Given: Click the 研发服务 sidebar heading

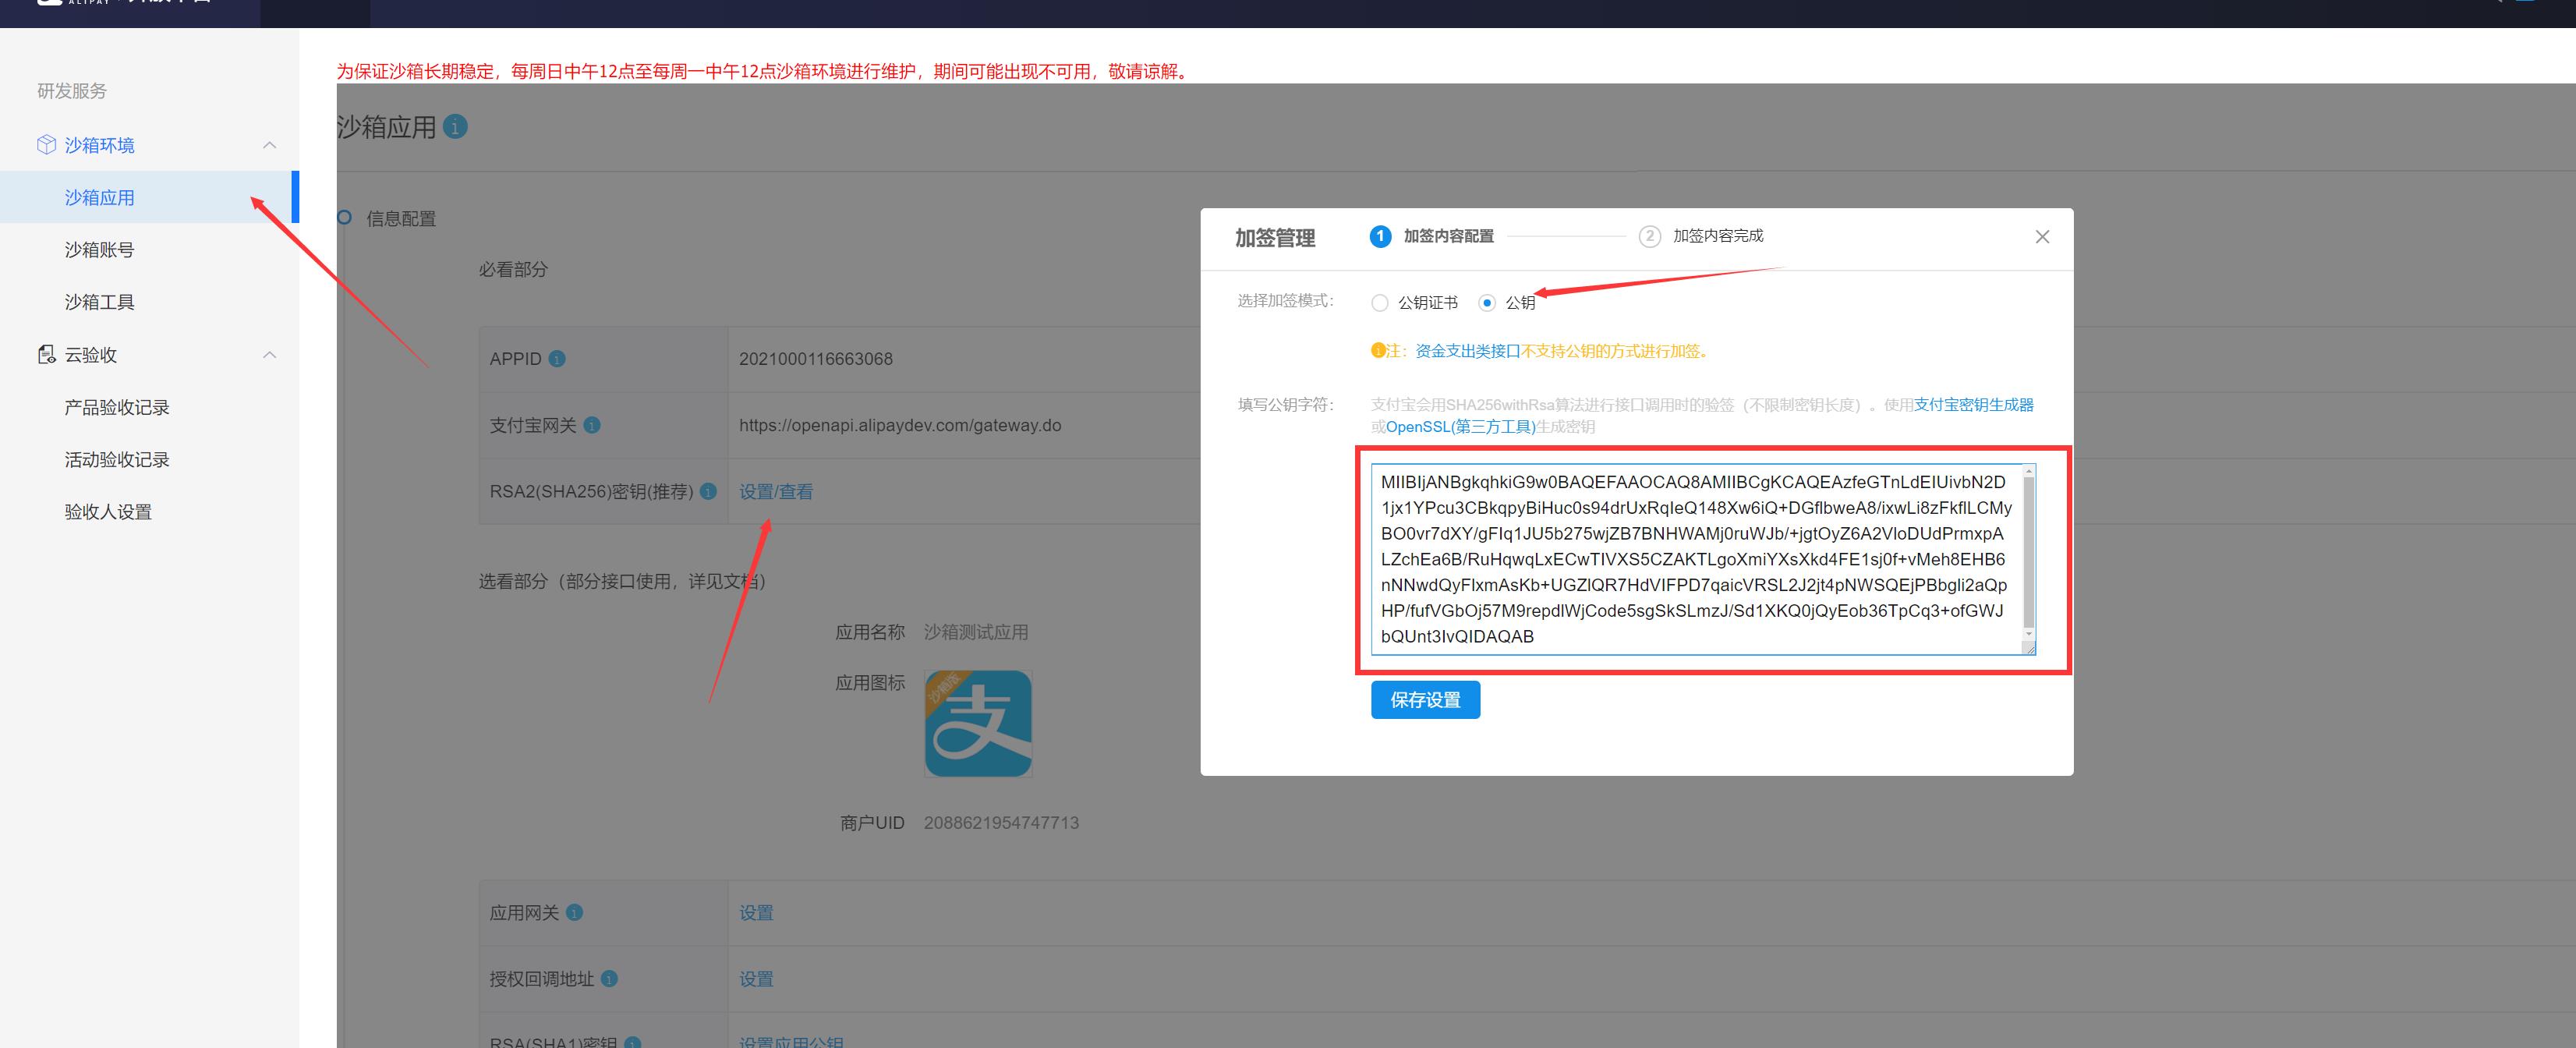Looking at the screenshot, I should click(72, 91).
